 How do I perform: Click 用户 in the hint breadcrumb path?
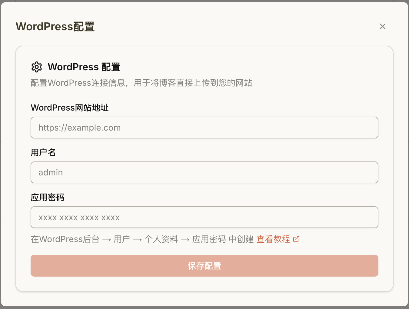122,239
